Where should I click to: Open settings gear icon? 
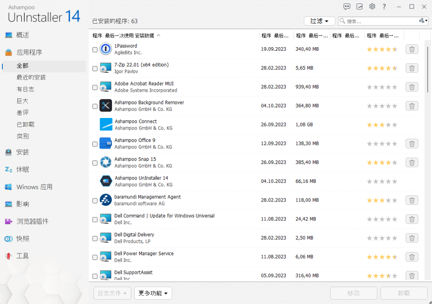pyautogui.click(x=372, y=6)
